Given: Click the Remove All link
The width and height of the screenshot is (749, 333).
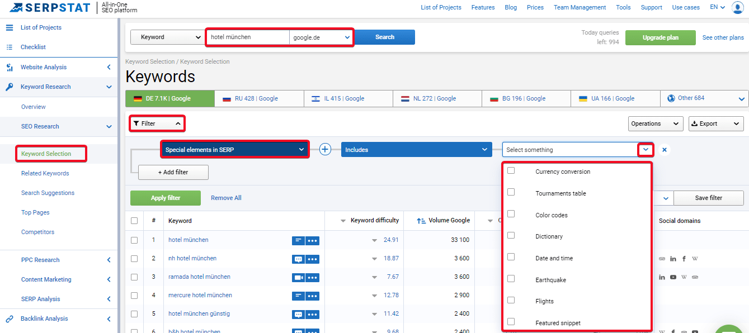Looking at the screenshot, I should point(226,198).
